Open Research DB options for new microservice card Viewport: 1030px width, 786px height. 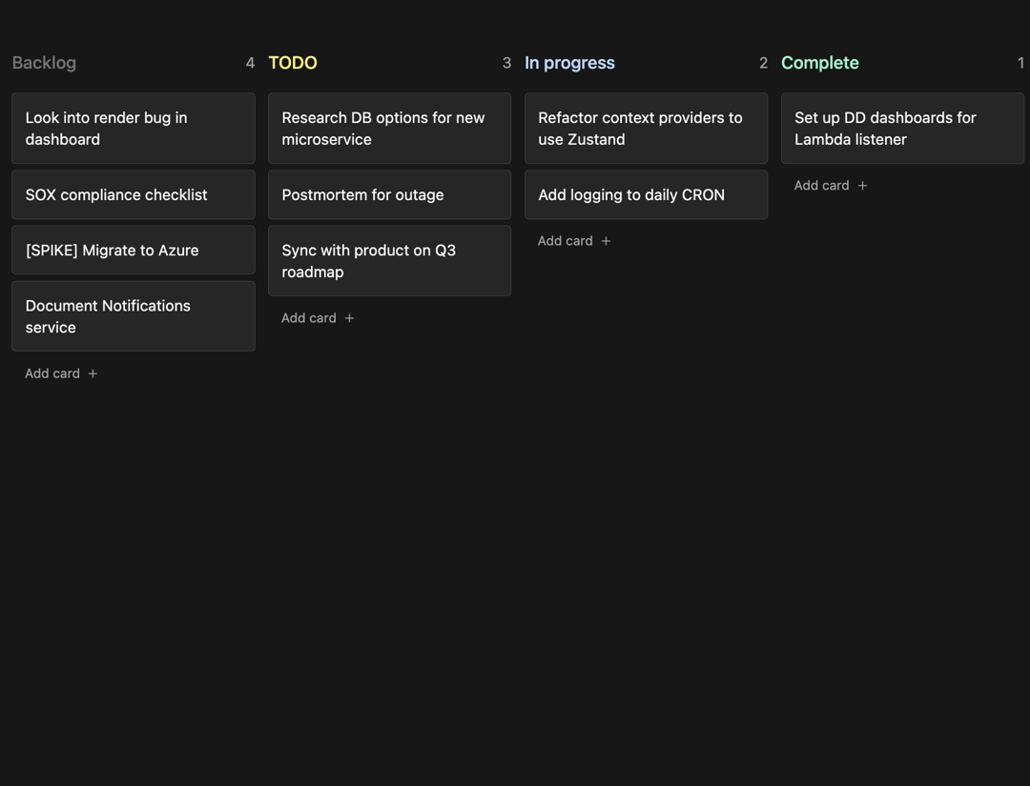[389, 128]
